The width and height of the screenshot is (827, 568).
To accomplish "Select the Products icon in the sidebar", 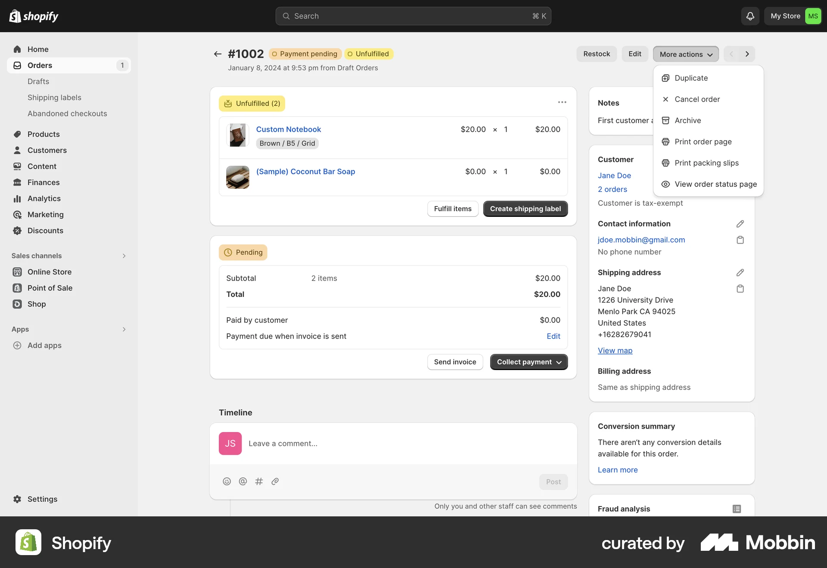I will coord(17,134).
